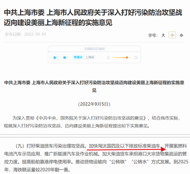
Task: Choose the 小 font size
Action: tap(181, 35)
